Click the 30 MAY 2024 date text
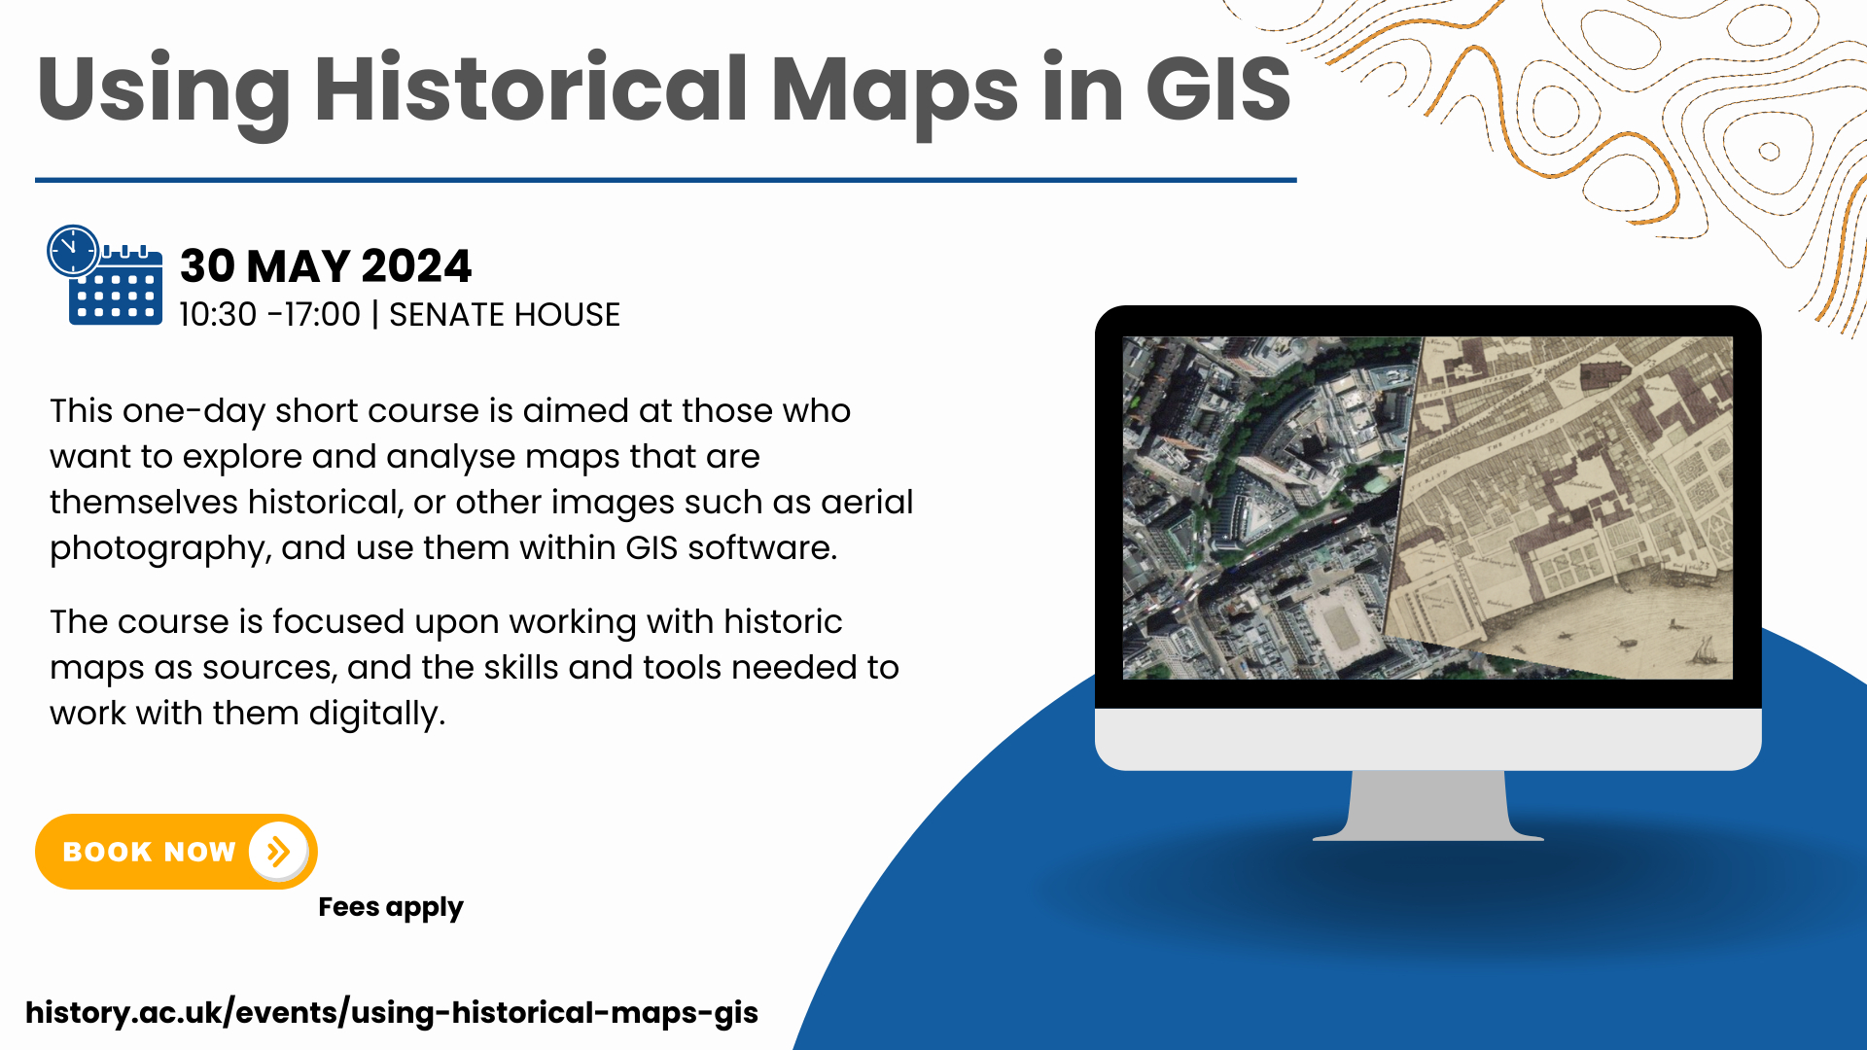Image resolution: width=1867 pixels, height=1050 pixels. [x=325, y=266]
